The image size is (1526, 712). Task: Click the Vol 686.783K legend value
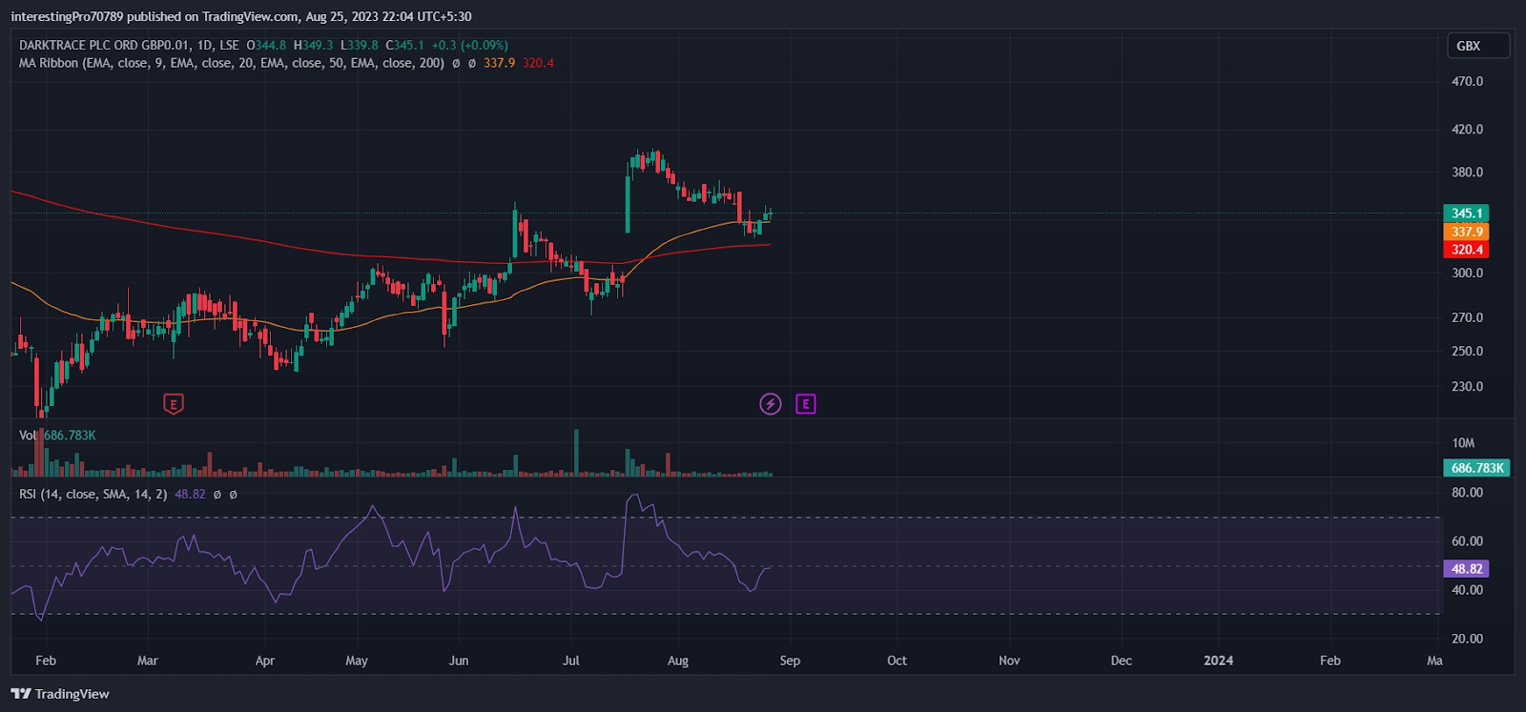tap(70, 435)
